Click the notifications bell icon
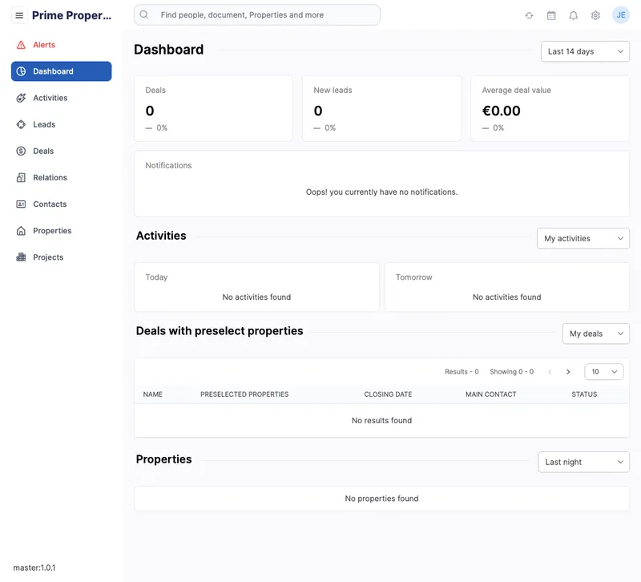641x582 pixels. point(572,14)
